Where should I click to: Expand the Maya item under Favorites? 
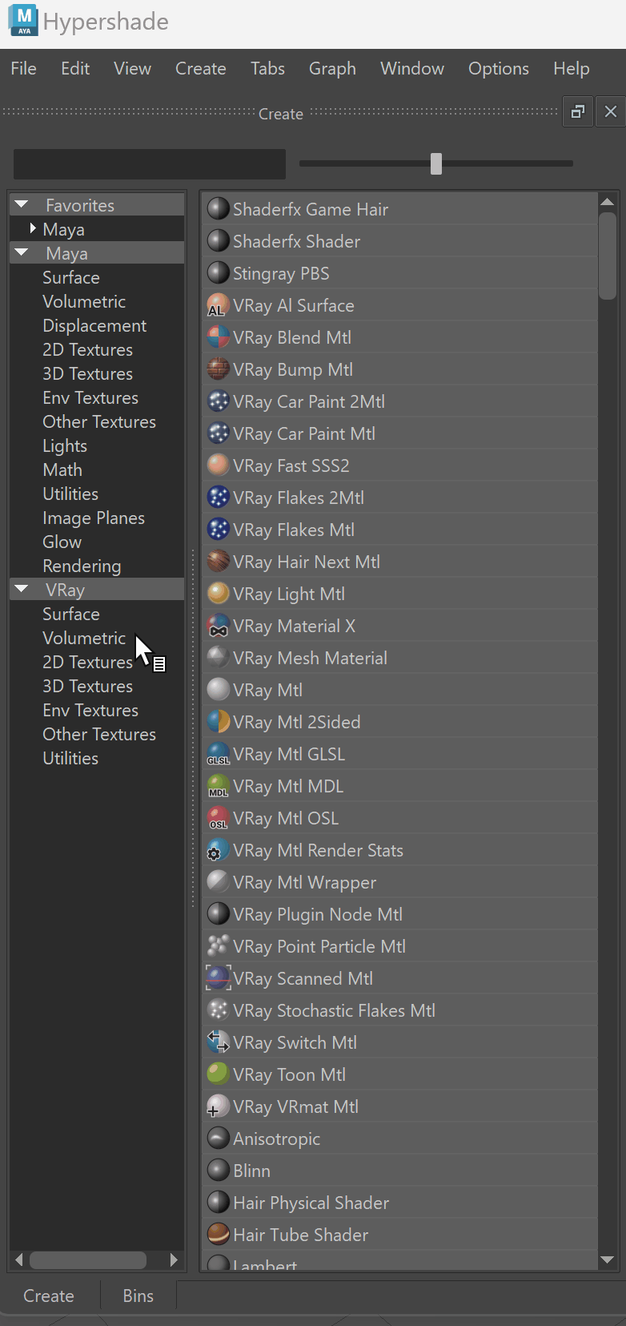pyautogui.click(x=33, y=229)
